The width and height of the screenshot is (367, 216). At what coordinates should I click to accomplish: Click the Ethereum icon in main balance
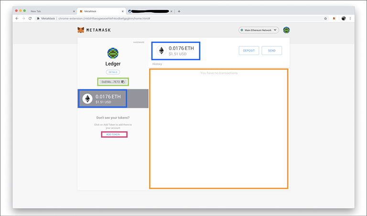coord(161,51)
